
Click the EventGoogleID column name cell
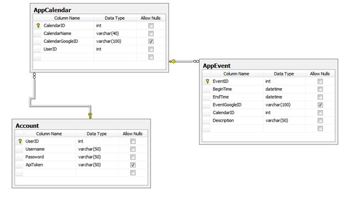(x=237, y=105)
